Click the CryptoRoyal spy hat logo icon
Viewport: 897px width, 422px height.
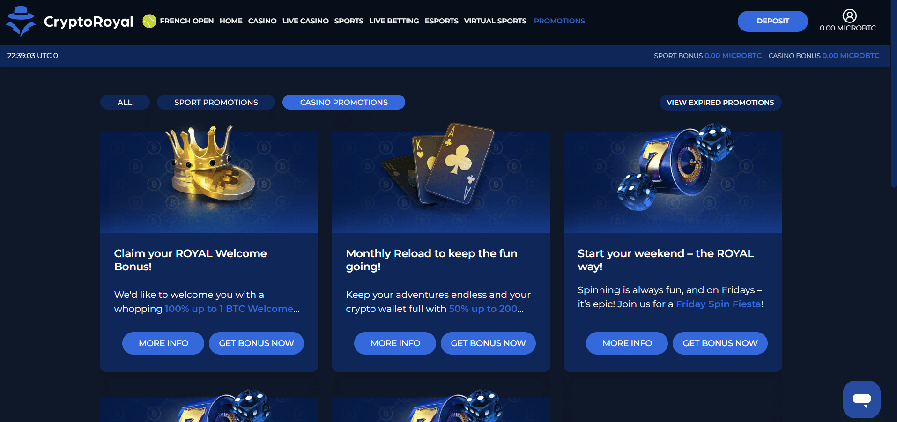pyautogui.click(x=21, y=21)
